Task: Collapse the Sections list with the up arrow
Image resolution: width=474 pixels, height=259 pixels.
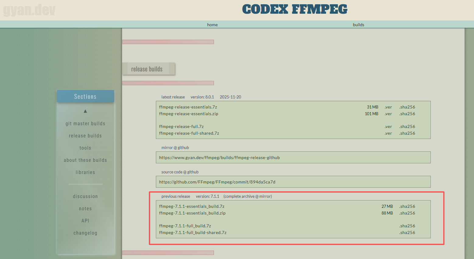Action: [x=85, y=111]
